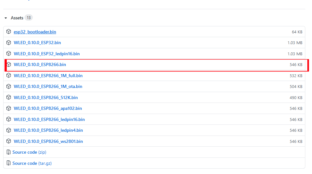Click 546 KB size in ESP8266_ws2801.bin row
The image size is (312, 174).
[x=296, y=142]
